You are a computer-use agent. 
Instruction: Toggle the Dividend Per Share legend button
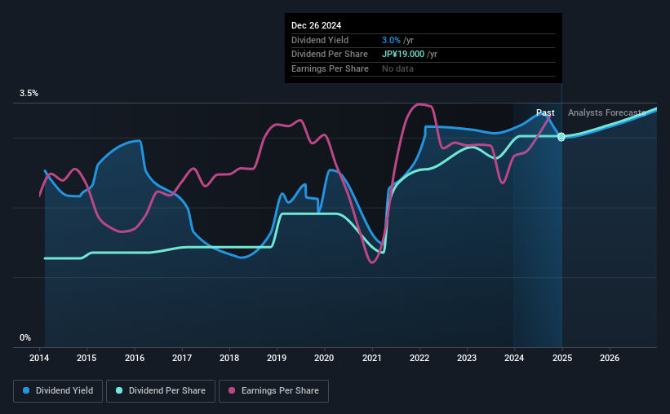point(161,391)
